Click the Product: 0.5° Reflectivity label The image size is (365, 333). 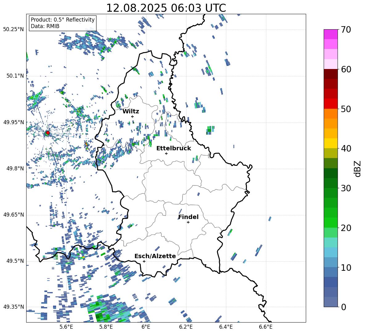[63, 19]
